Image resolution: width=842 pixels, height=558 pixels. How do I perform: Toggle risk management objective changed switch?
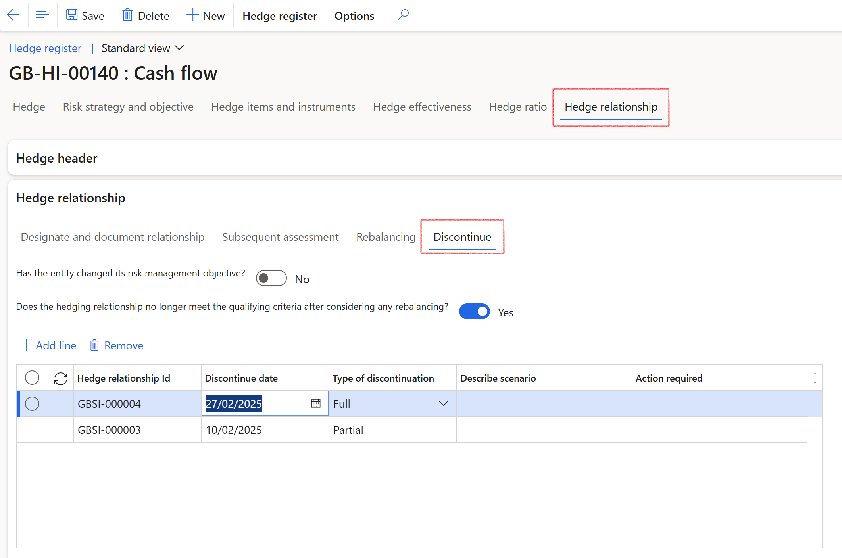click(x=271, y=278)
